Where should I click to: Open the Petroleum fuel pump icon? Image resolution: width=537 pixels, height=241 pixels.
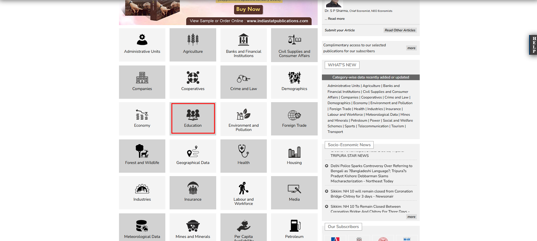294,225
